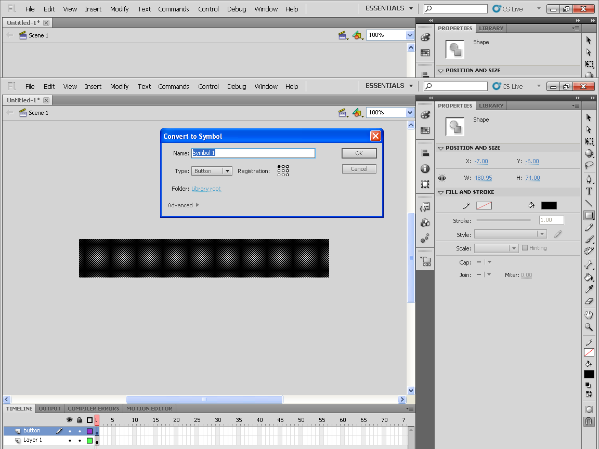
Task: Click the Swap Colors icon
Action: click(589, 394)
